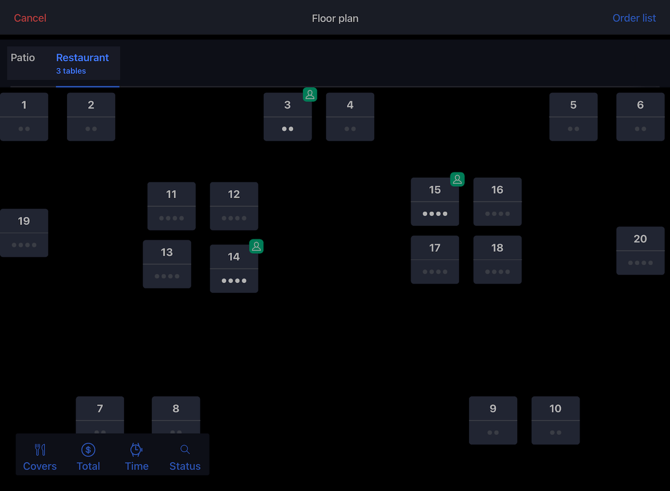
Task: Open occupied table 15
Action: click(435, 202)
